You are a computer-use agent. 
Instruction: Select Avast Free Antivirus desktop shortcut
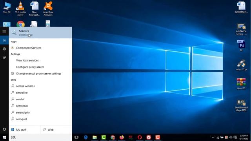pos(48,9)
